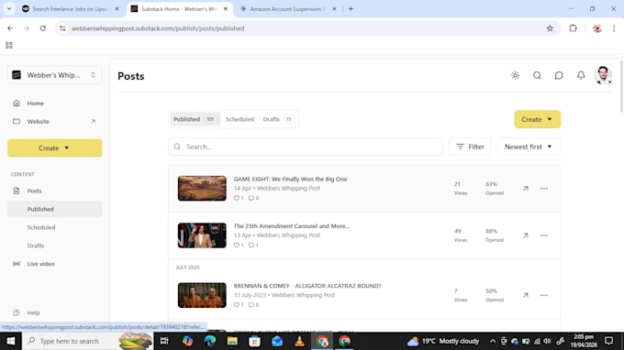Screen dimensions: 624x350
Task: Open more options for BRENNAN & COMEY post
Action: pos(543,295)
